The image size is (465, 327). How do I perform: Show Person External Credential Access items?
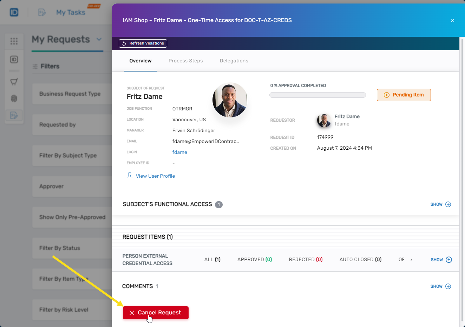coord(441,260)
